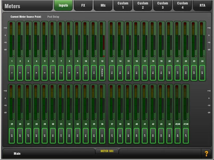Screen dimensions: 214x160
Task: Select channel 2 name box
Action: coord(20,73)
